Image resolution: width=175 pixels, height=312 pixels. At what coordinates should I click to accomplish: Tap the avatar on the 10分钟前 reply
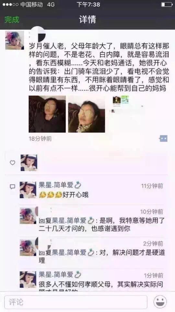click(x=28, y=216)
